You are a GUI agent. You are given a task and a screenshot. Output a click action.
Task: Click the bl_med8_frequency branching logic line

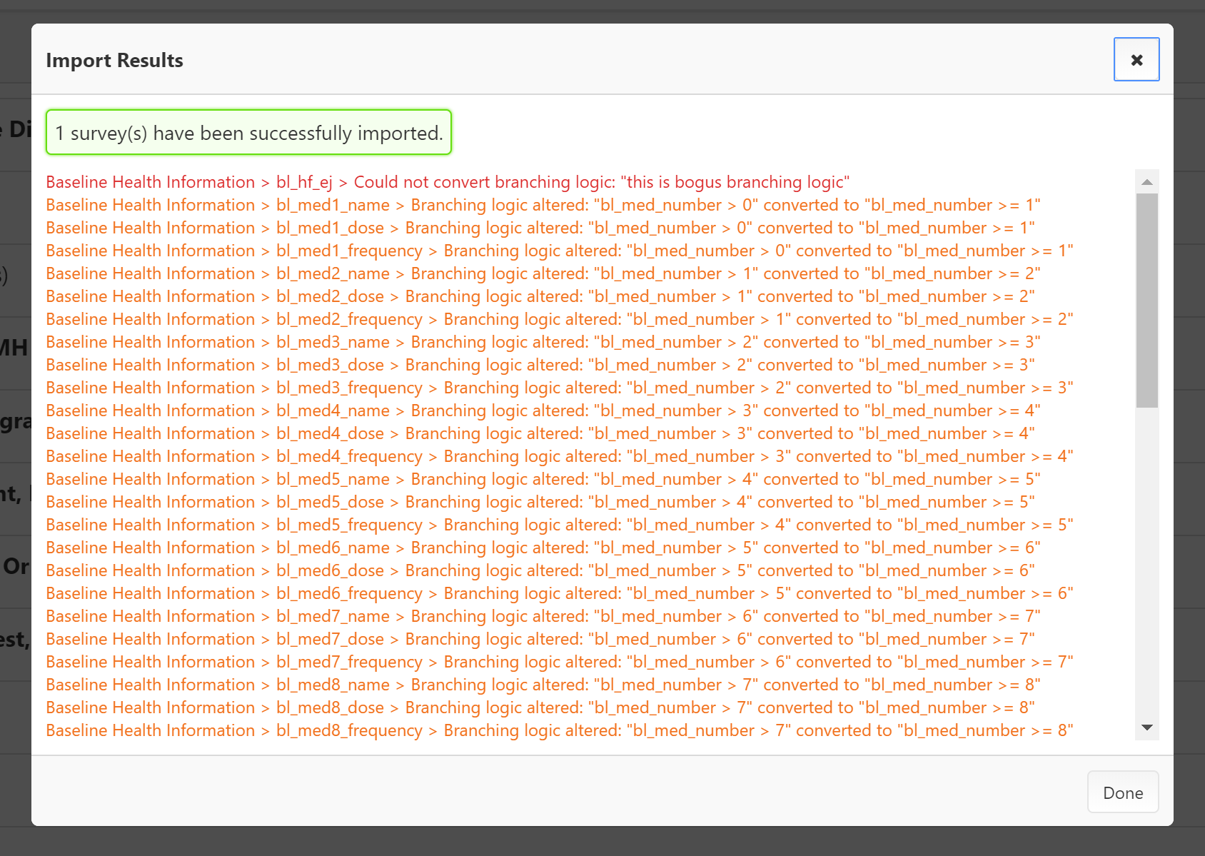click(559, 731)
